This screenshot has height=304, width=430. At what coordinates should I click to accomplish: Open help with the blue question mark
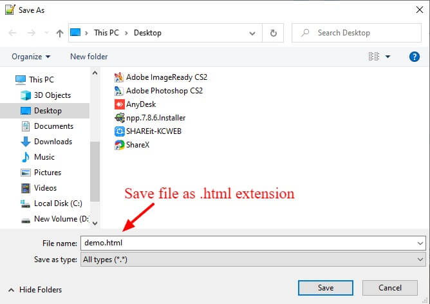point(415,57)
